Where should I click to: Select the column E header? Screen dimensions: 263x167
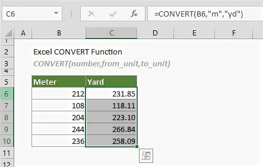[x=194, y=33]
